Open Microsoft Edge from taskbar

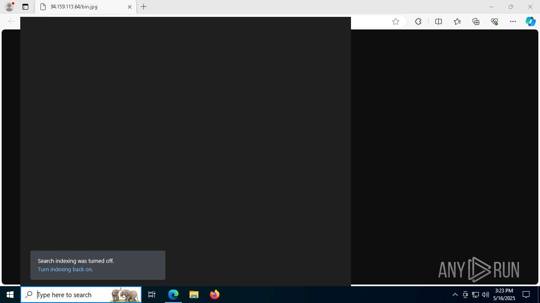point(173,295)
